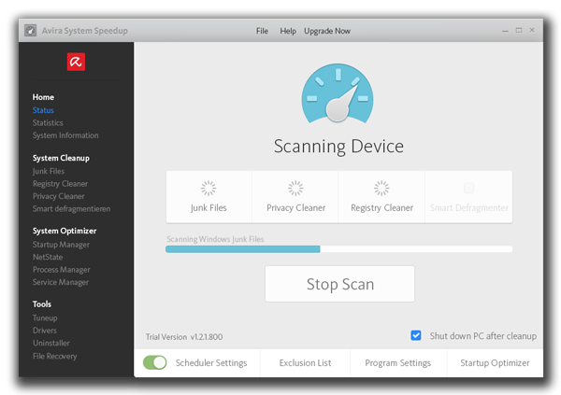Open the File menu
Image resolution: width=561 pixels, height=395 pixels.
tap(262, 31)
